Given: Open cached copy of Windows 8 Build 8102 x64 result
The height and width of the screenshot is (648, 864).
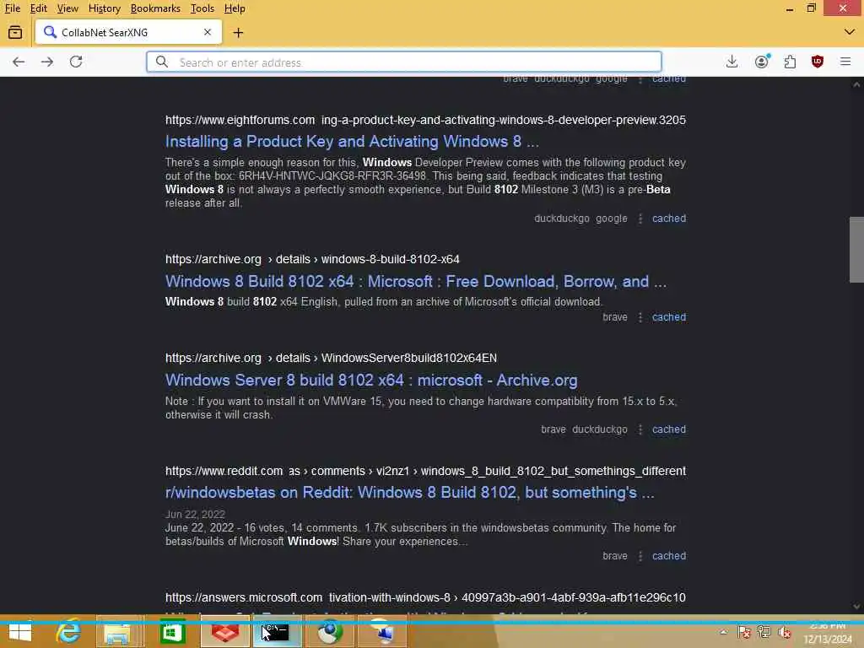Looking at the screenshot, I should pos(669,317).
